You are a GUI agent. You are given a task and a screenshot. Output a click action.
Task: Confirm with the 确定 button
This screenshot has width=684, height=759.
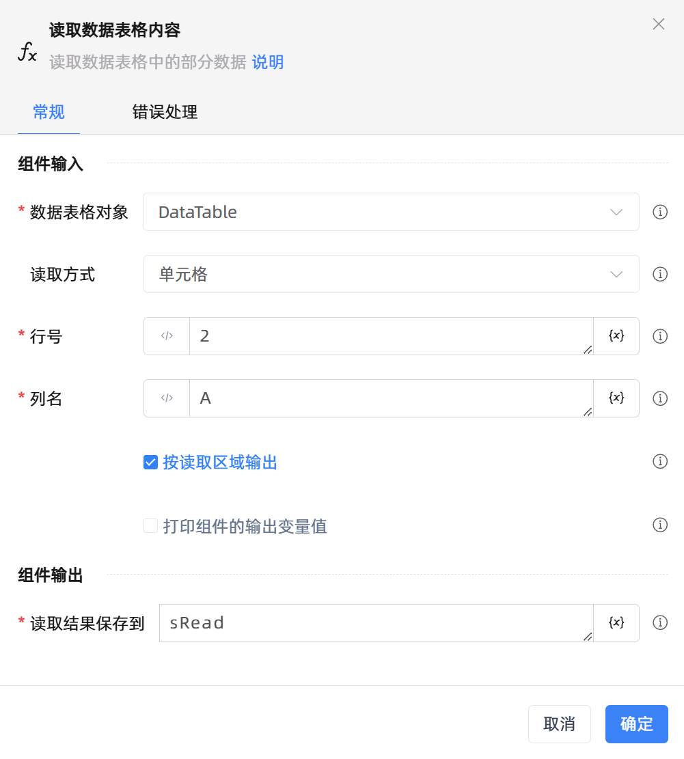pos(637,724)
